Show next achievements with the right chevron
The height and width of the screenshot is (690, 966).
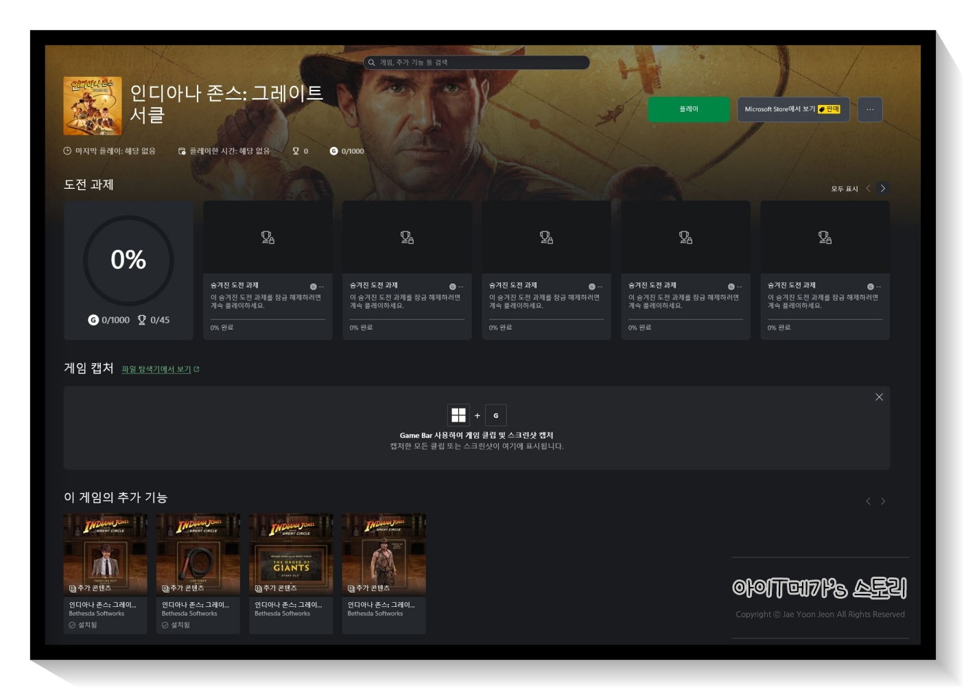[x=883, y=188]
